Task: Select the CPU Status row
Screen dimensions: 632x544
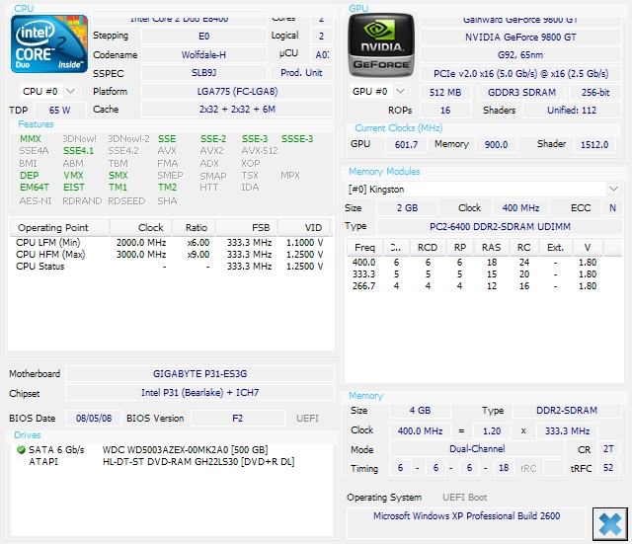Action: pyautogui.click(x=170, y=267)
